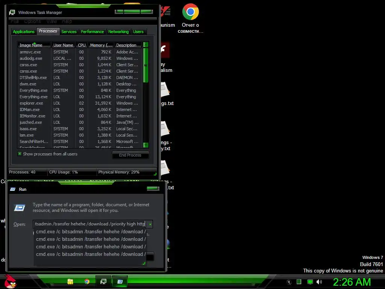Viewport: 385px width, 289px height.
Task: Click the process list scrollbar thumb
Action: tap(146, 65)
